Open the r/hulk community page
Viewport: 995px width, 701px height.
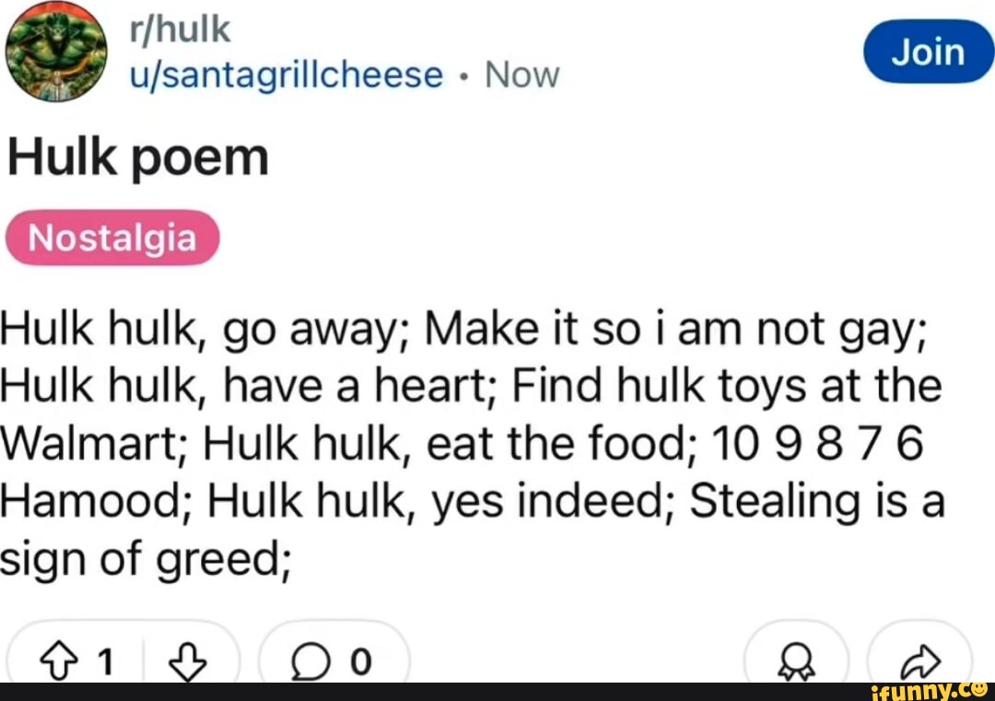tap(181, 28)
